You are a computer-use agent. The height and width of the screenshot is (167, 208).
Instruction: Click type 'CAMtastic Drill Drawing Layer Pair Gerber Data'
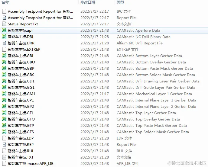tap(158, 81)
